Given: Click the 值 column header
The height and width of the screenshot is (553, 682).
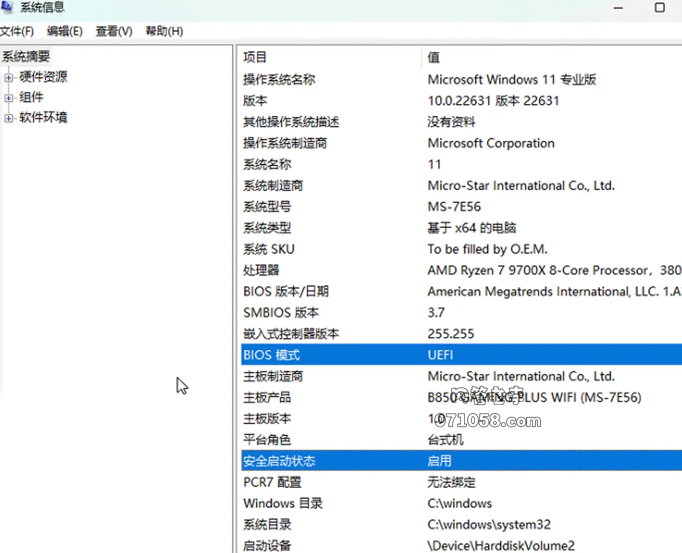Looking at the screenshot, I should [433, 57].
